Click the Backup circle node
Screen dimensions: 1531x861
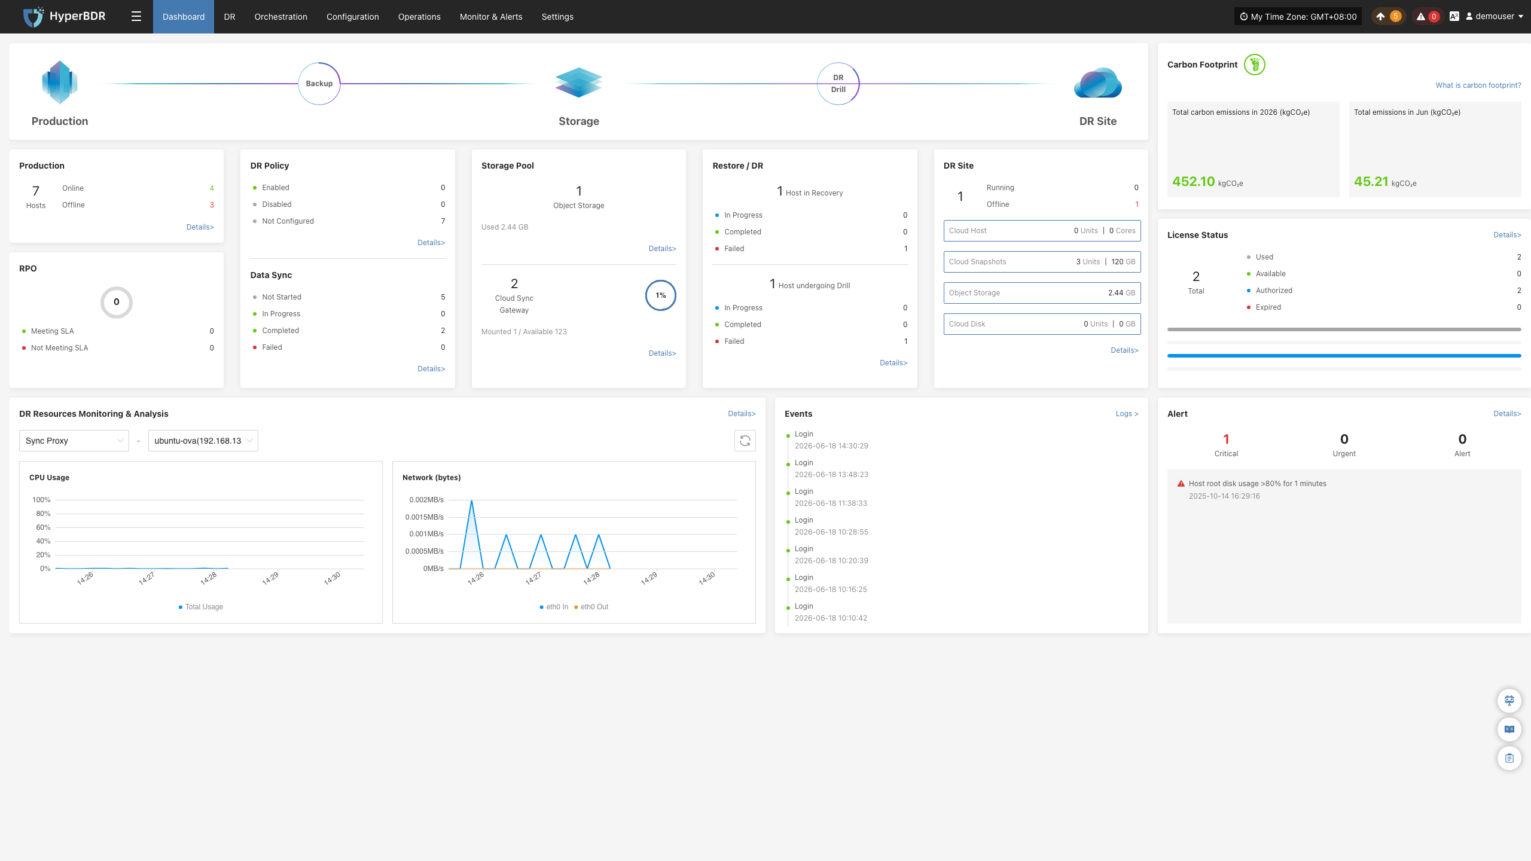pyautogui.click(x=319, y=84)
